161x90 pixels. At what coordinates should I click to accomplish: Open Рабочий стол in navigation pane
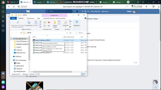[x=21, y=53]
